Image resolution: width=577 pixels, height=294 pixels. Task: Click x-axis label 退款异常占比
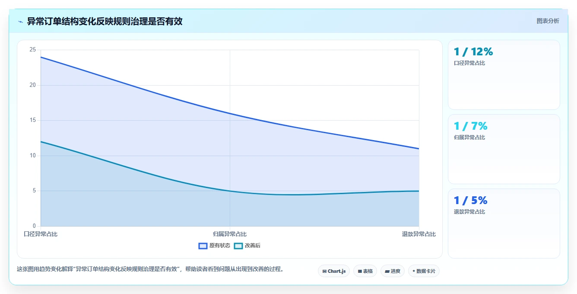pos(419,234)
